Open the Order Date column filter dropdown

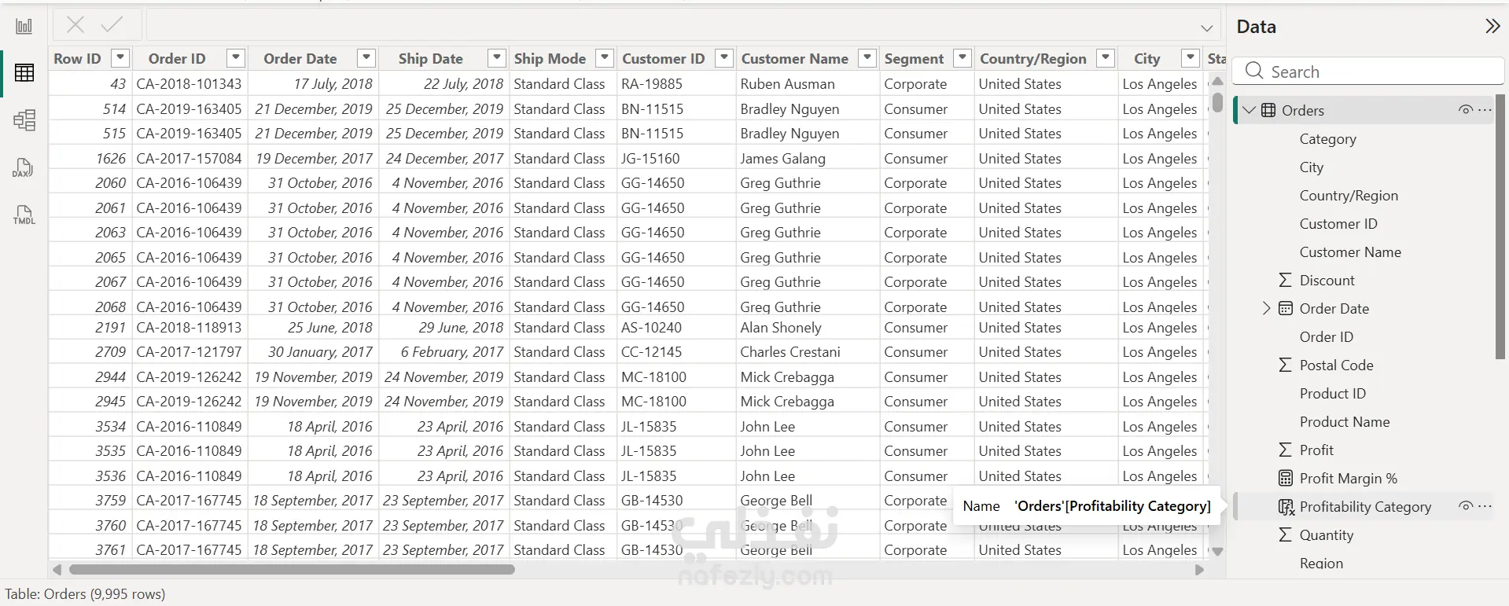coord(366,57)
